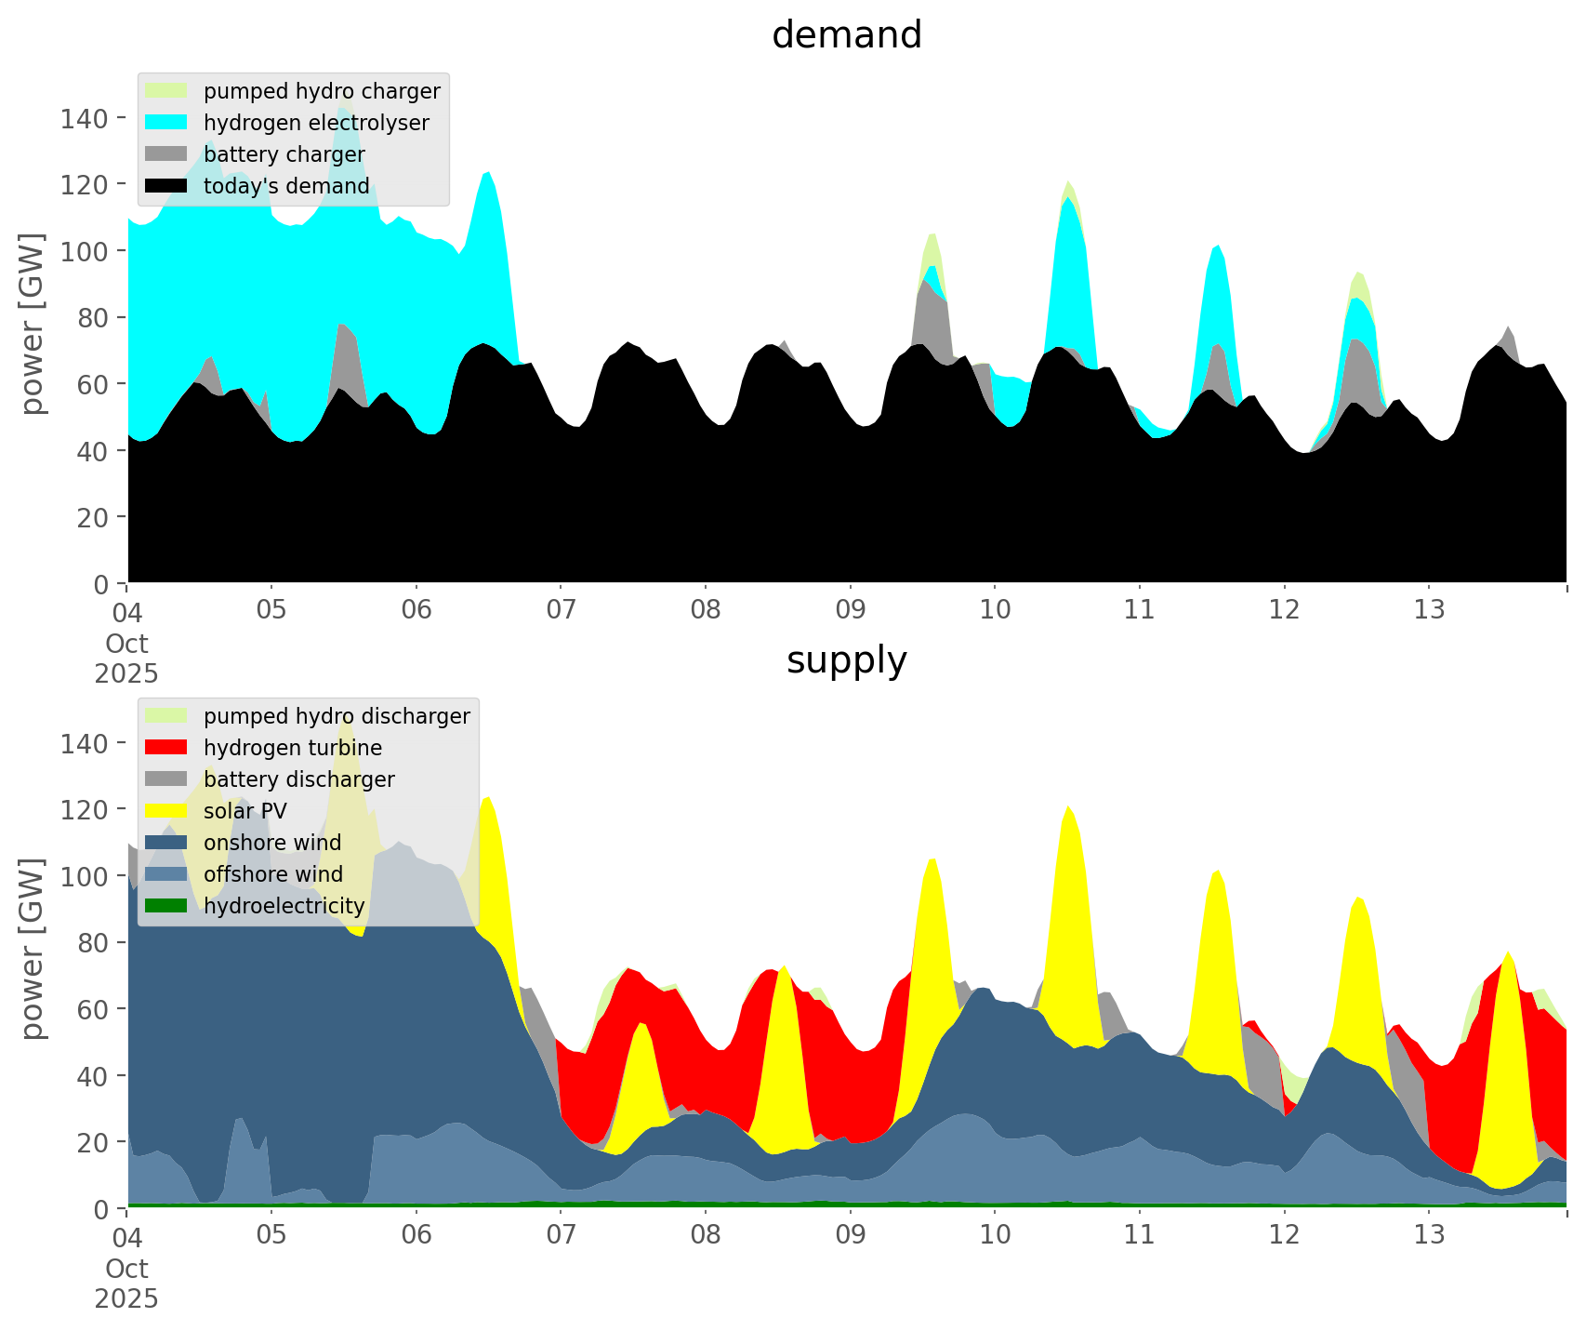Select the offshore wind legend swatch
Image resolution: width=1586 pixels, height=1331 pixels.
click(x=166, y=874)
